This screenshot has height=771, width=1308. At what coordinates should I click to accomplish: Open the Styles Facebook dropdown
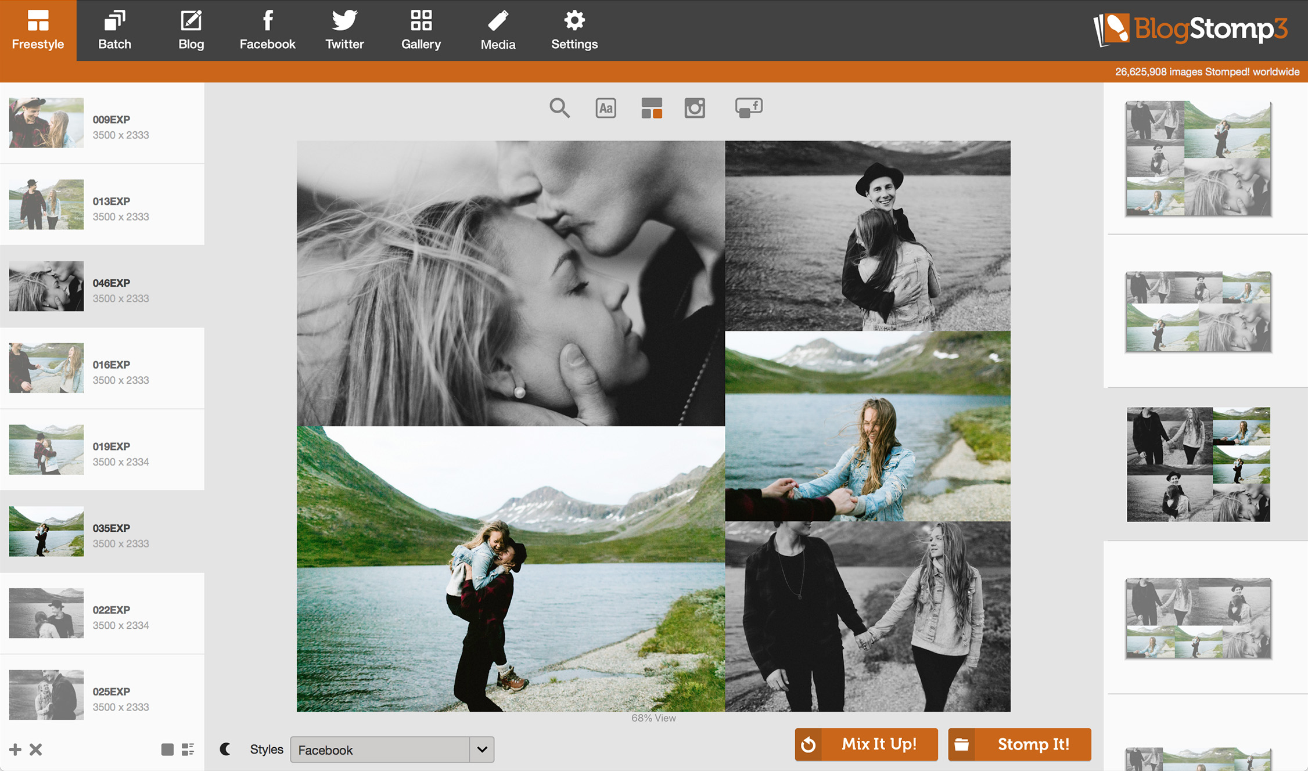(392, 750)
